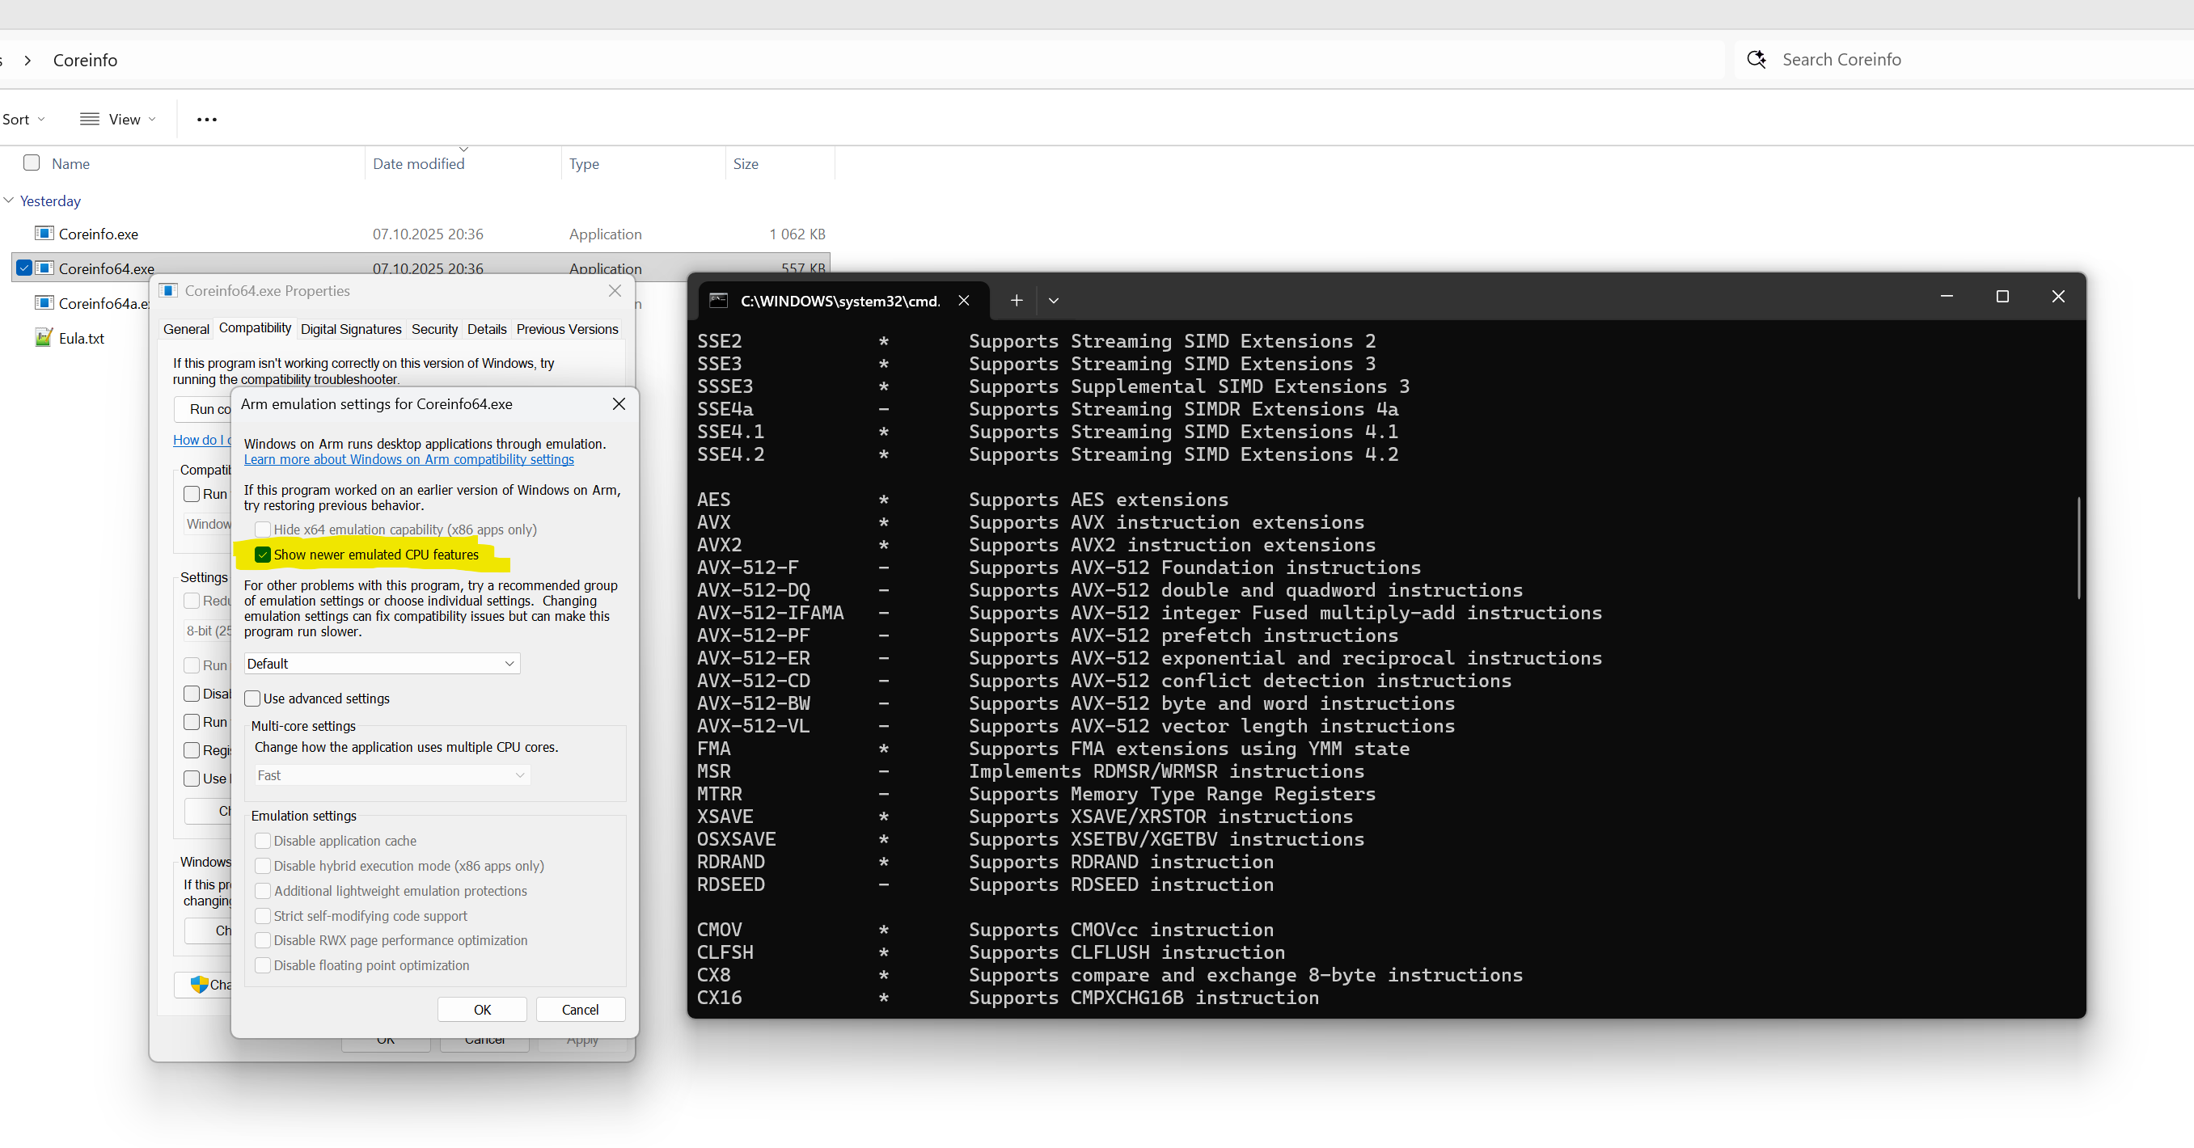
Task: Click the three-dot See more toolbar icon
Action: 207,120
